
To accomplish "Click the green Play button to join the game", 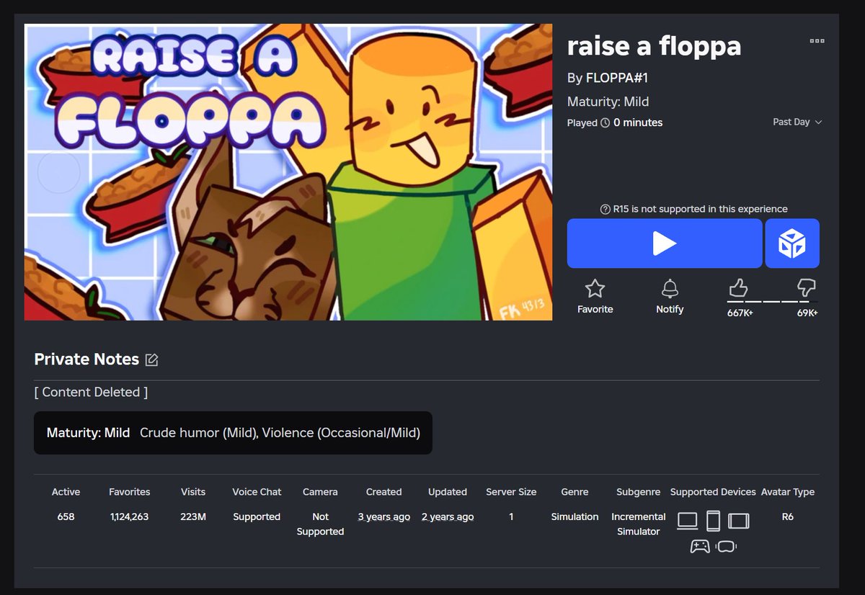I will (x=664, y=243).
